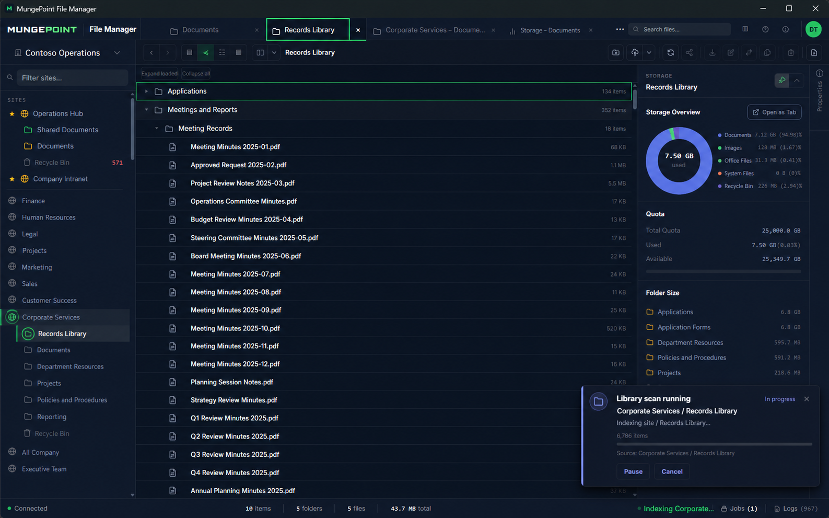Switch to the green highlighted tree view icon

point(206,52)
